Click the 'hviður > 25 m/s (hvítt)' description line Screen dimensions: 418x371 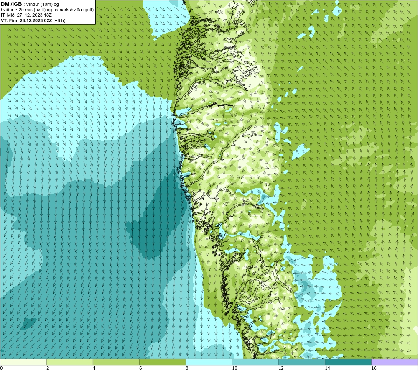pos(47,10)
